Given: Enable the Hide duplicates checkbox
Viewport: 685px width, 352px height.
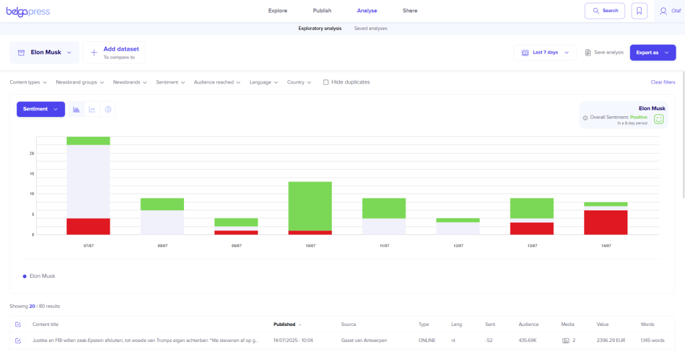Looking at the screenshot, I should click(x=326, y=82).
